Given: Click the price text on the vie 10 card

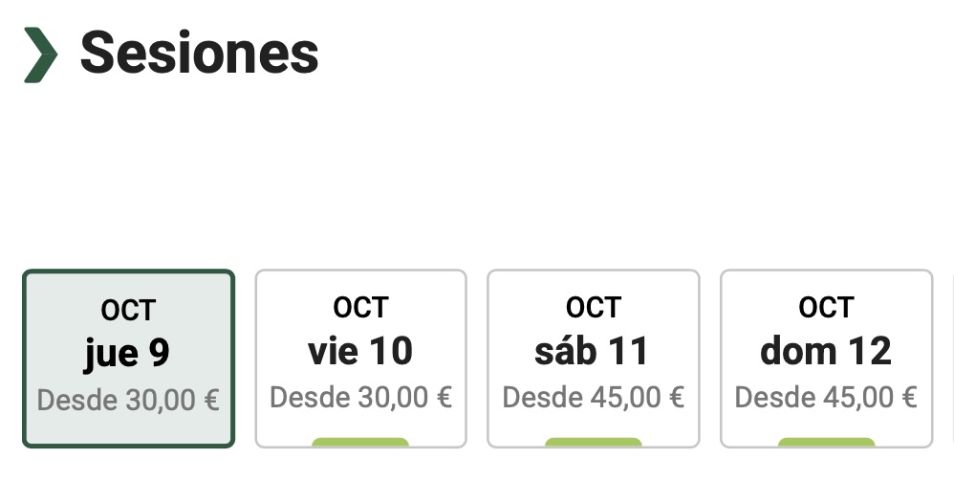Looking at the screenshot, I should 360,396.
